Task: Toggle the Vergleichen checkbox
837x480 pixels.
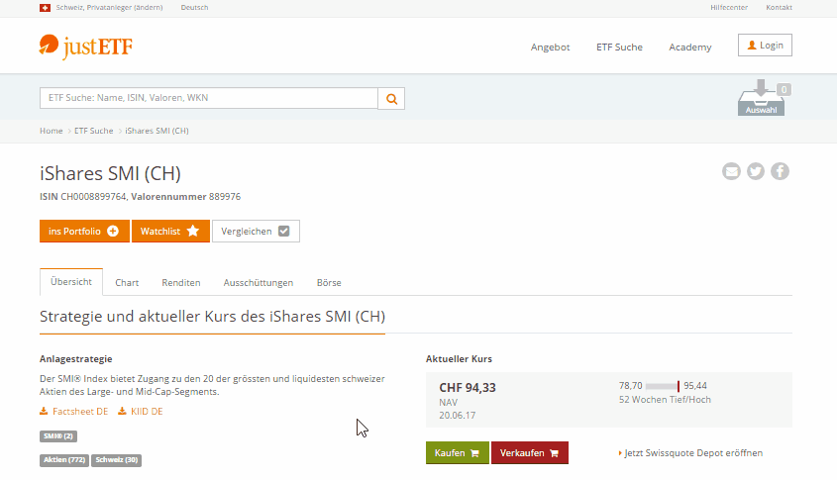Action: [256, 231]
